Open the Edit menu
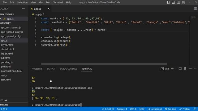 (12, 2)
